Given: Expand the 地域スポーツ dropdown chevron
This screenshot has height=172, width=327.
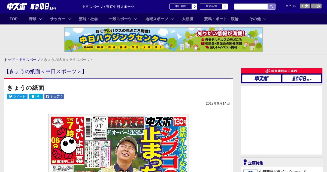Looking at the screenshot, I should click(x=172, y=19).
